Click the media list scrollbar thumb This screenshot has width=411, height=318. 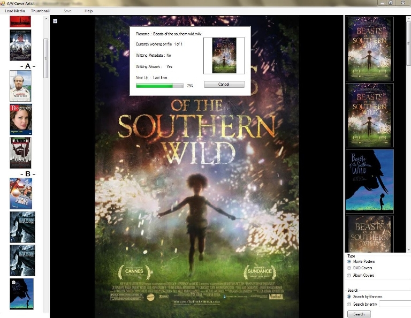[x=46, y=58]
